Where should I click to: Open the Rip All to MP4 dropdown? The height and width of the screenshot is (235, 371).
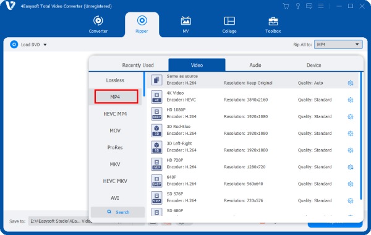pos(338,45)
